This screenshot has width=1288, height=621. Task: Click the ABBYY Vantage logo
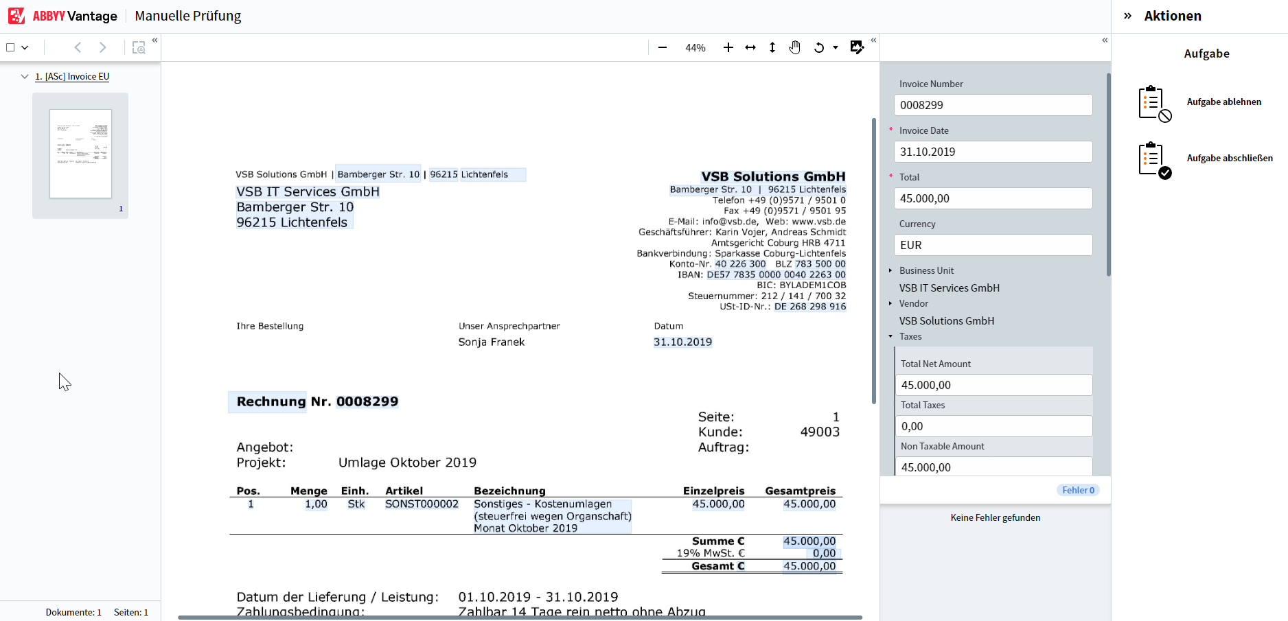pos(62,16)
